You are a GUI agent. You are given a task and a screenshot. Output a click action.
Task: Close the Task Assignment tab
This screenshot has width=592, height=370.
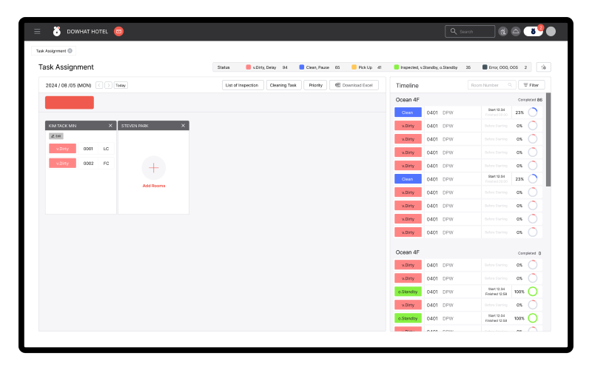[70, 50]
